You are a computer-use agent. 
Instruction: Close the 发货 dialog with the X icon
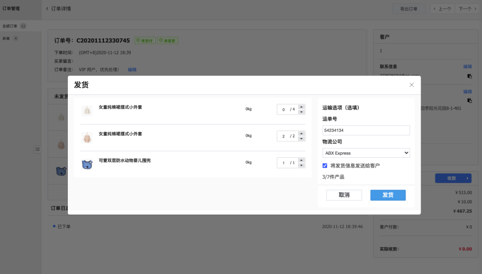click(x=411, y=85)
